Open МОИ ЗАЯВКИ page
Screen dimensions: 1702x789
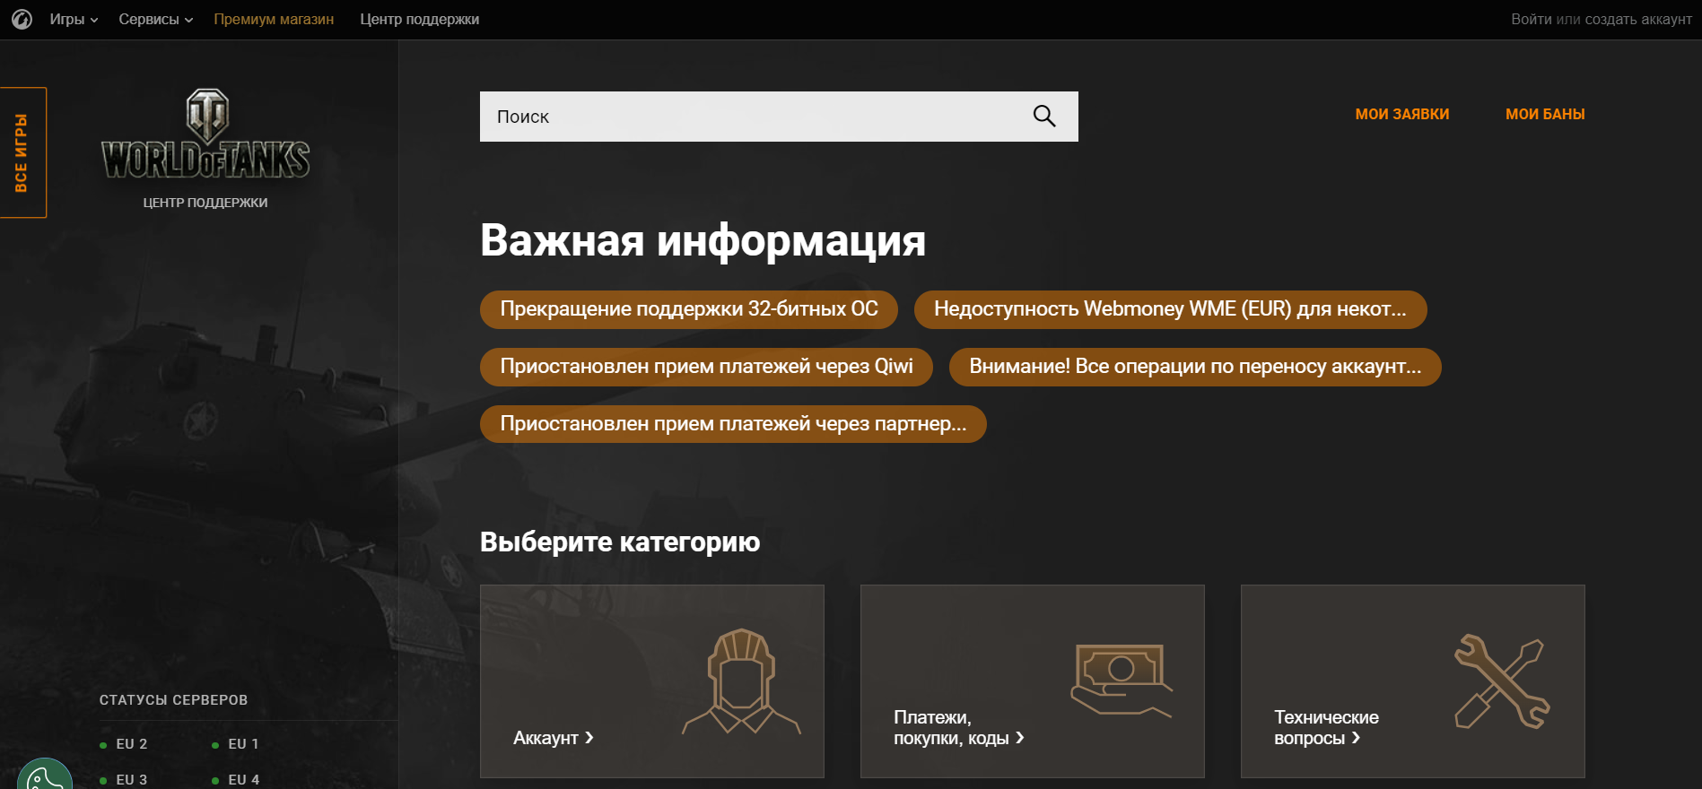1402,114
